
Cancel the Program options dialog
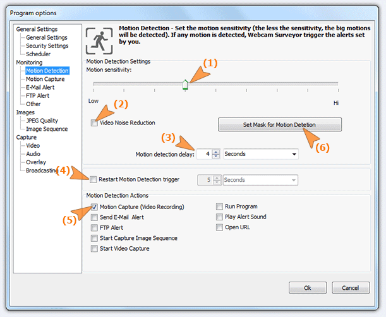point(351,288)
